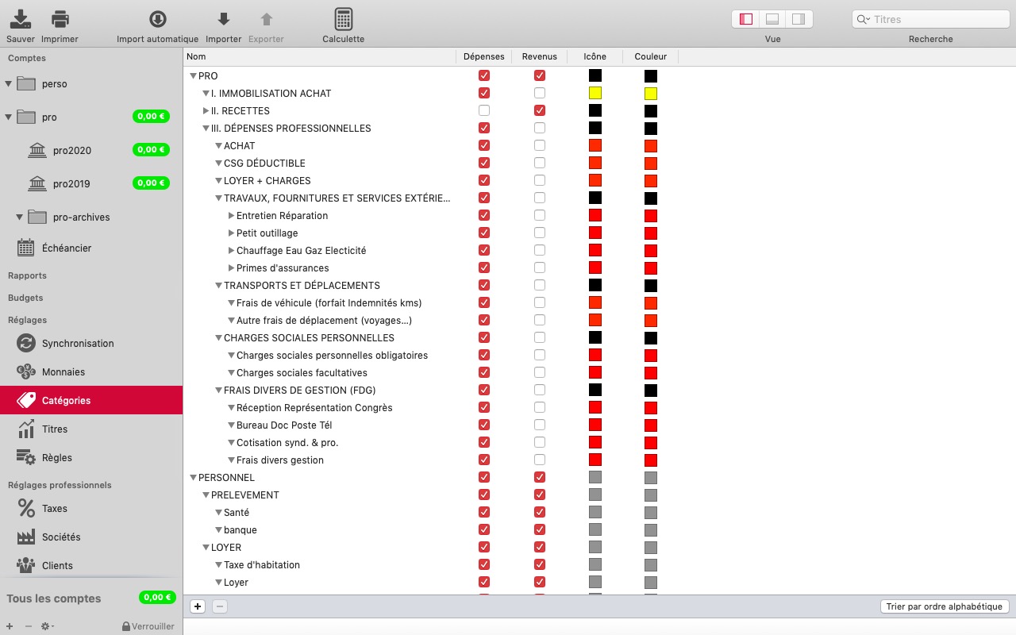The height and width of the screenshot is (635, 1016).
Task: Click Trier par ordre alphabétique button
Action: tap(944, 606)
